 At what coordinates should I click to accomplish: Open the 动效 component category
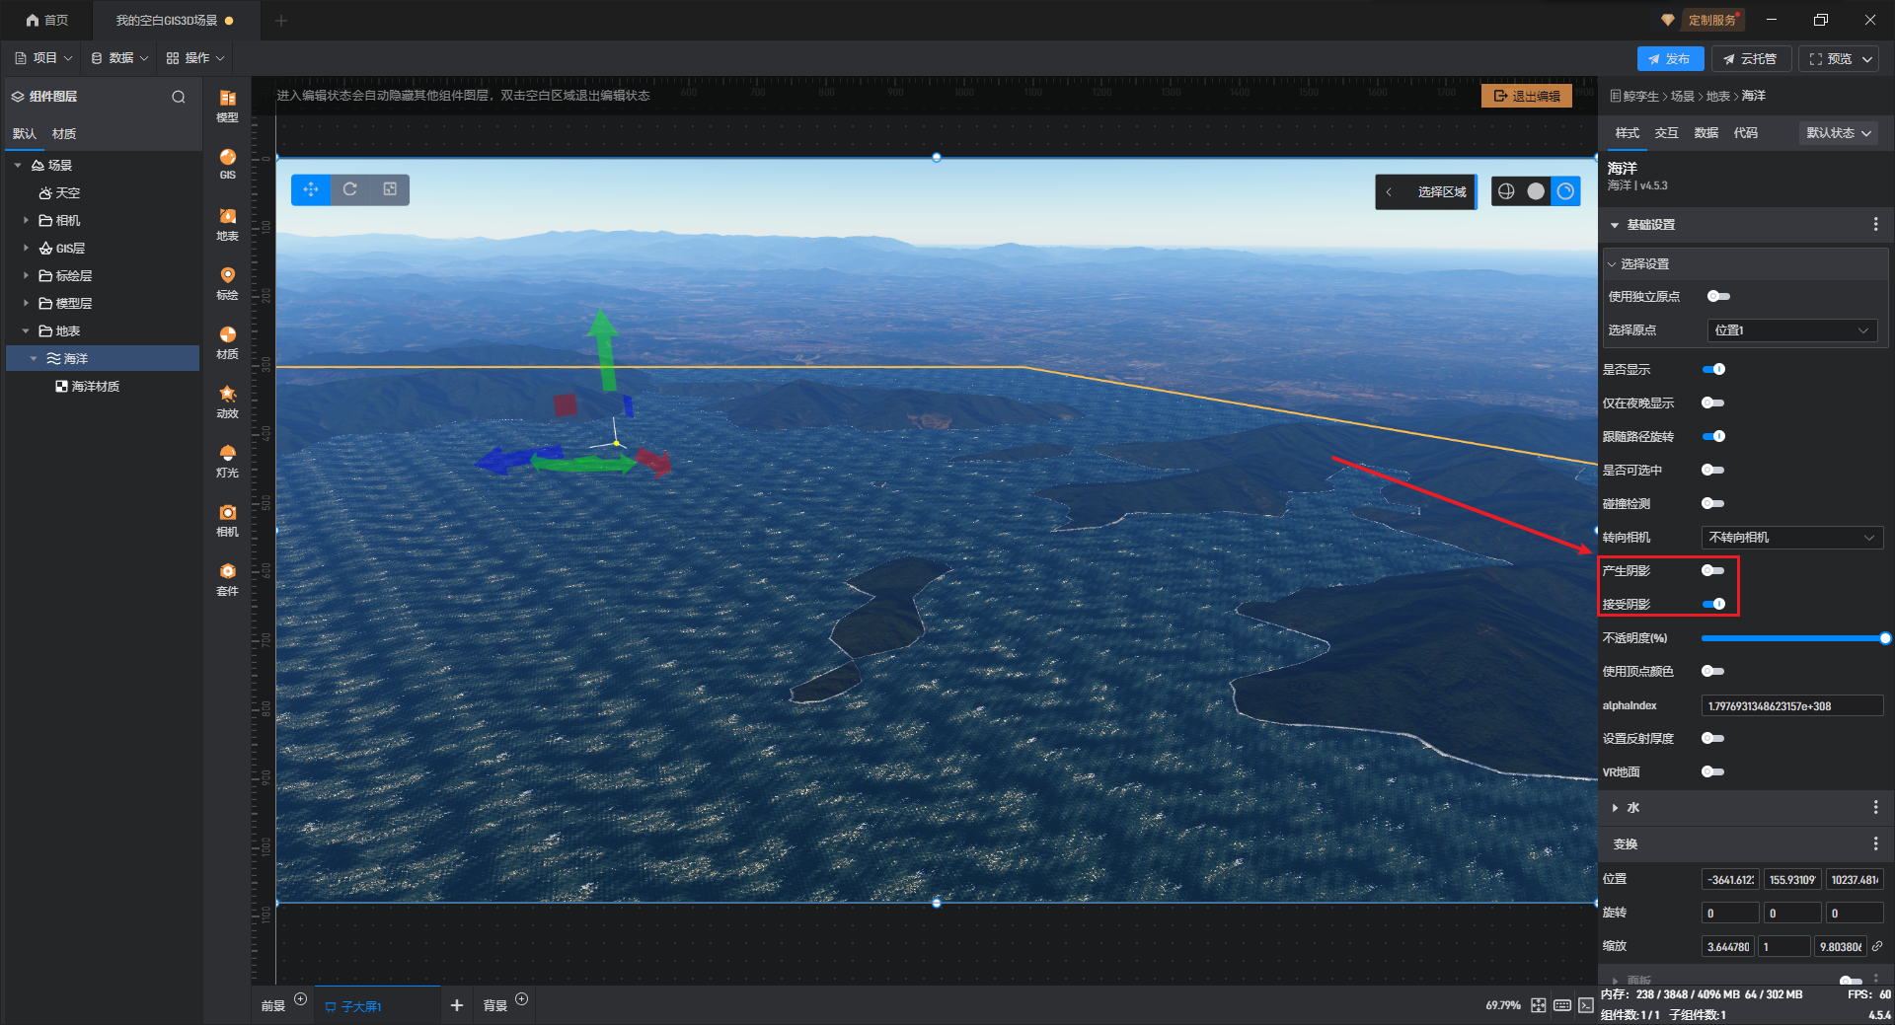(227, 401)
